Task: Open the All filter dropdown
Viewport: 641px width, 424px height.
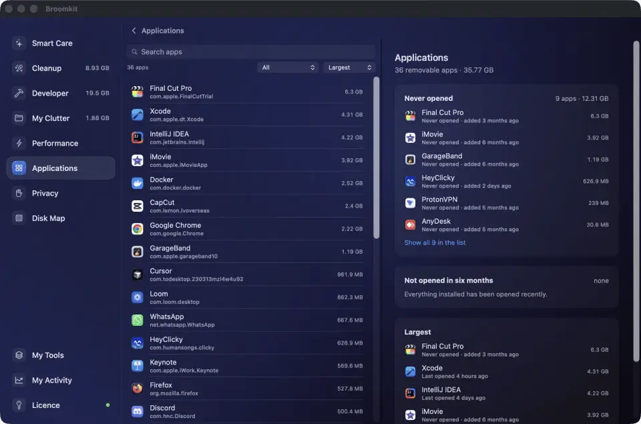Action: 288,67
